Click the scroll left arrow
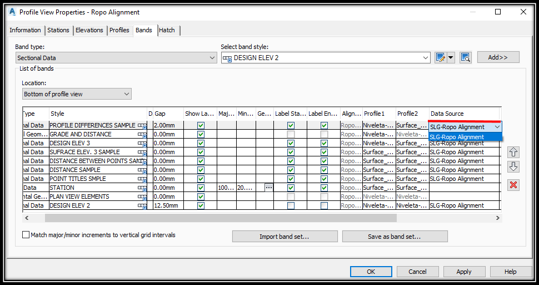This screenshot has width=539, height=285. coord(27,218)
